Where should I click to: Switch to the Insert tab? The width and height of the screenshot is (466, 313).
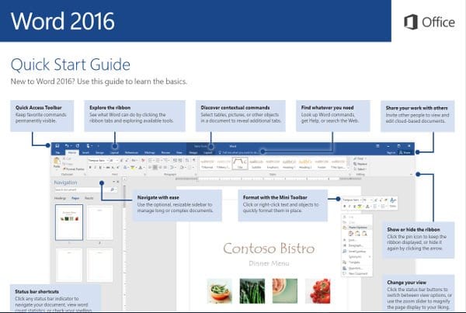[x=85, y=152]
